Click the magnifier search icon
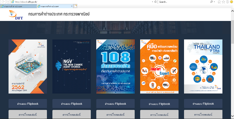The width and height of the screenshot is (234, 119). (211, 2)
